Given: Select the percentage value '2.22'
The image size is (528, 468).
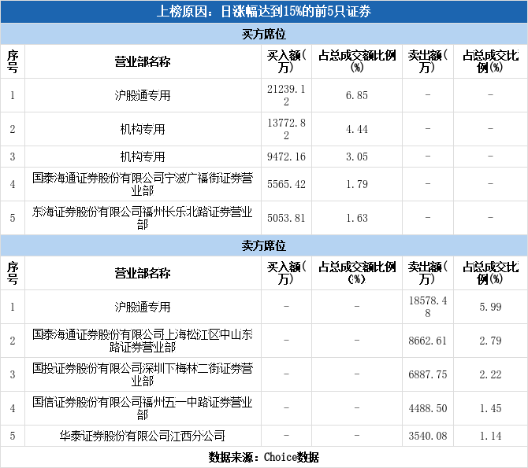Looking at the screenshot, I should 491,374.
